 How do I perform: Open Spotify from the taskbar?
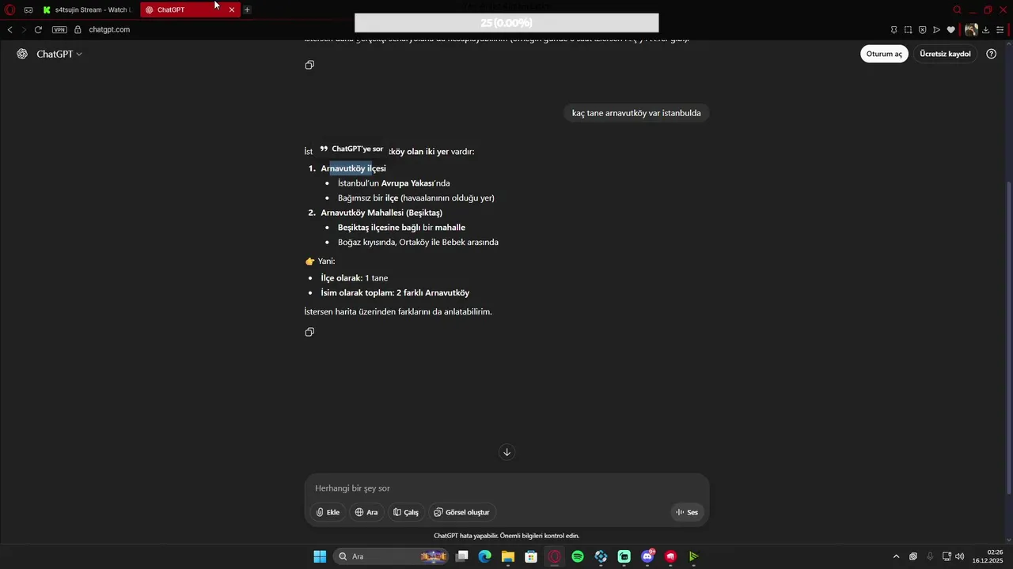[x=578, y=556]
